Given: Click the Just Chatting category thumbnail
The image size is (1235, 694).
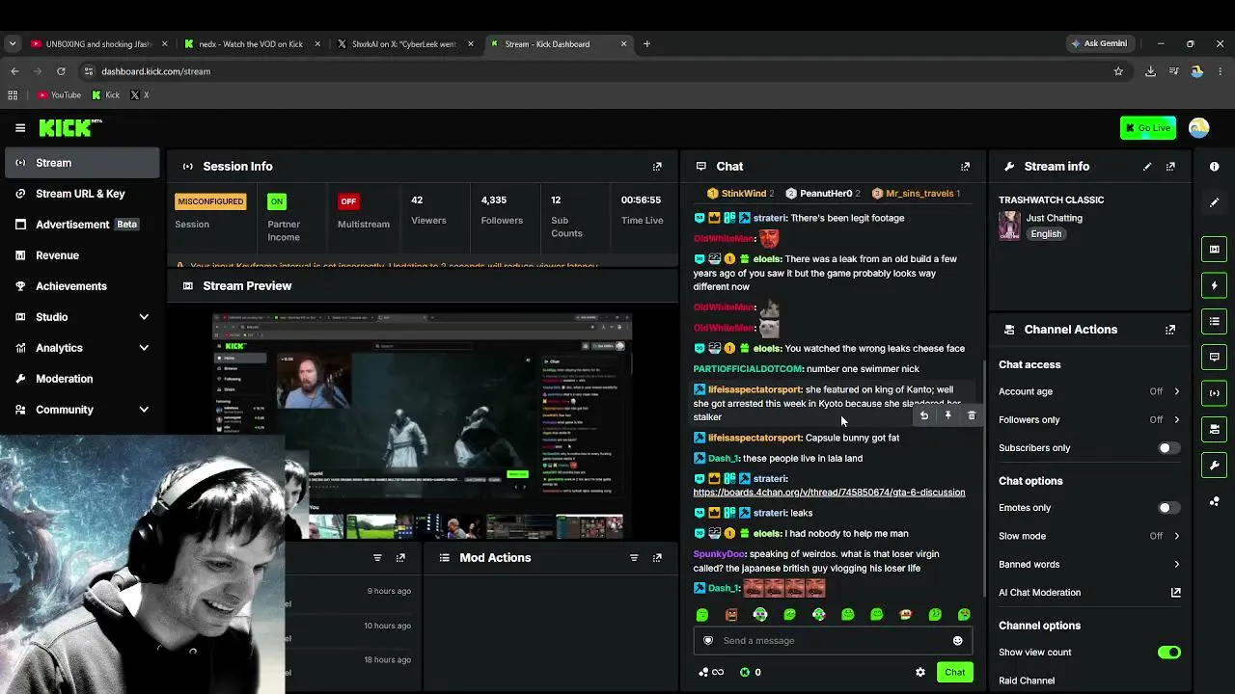Looking at the screenshot, I should coord(1009,226).
